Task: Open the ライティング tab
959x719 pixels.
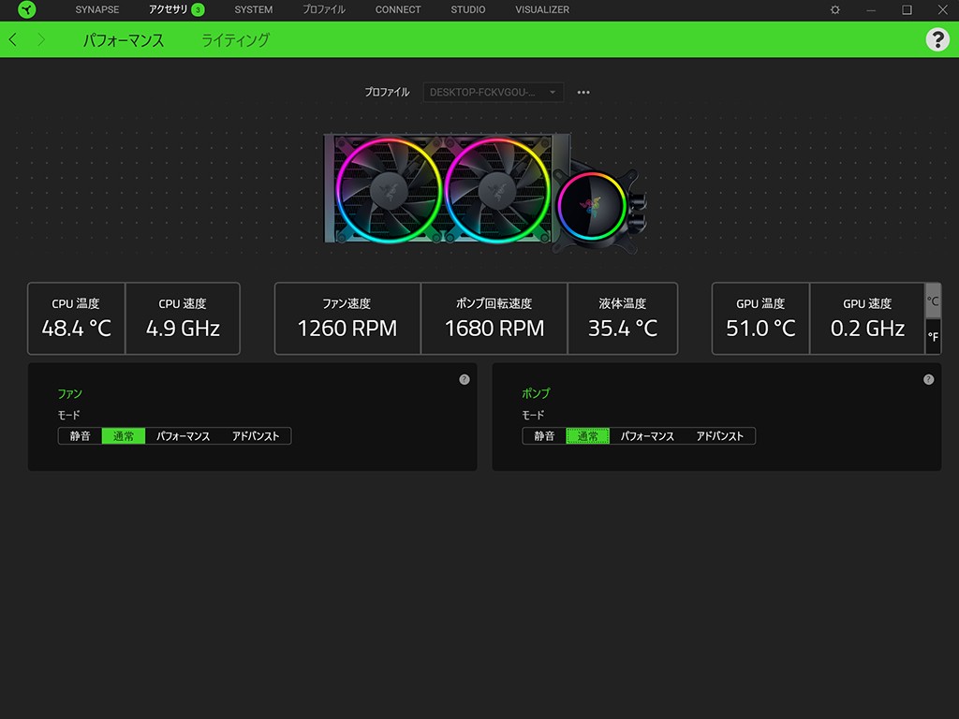Action: [235, 40]
